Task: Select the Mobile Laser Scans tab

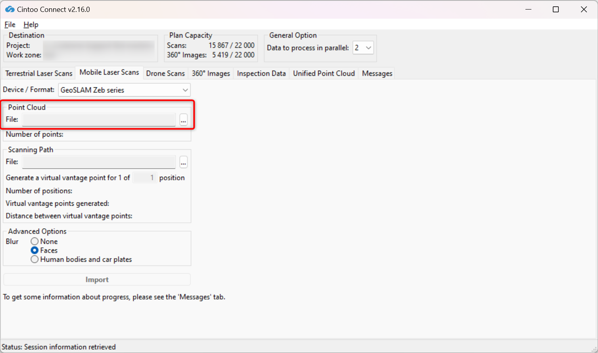Action: (109, 72)
